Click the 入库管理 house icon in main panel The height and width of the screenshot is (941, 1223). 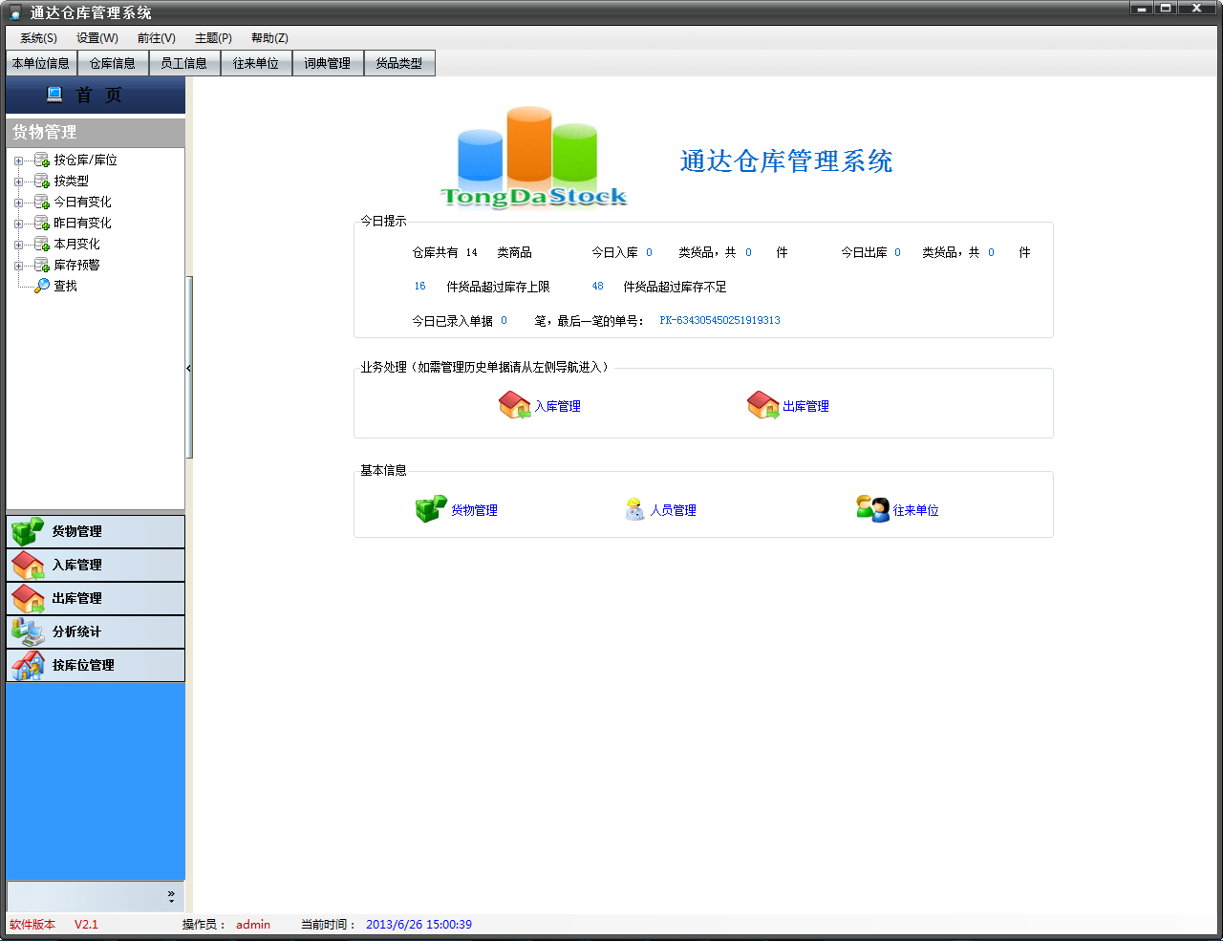(514, 405)
